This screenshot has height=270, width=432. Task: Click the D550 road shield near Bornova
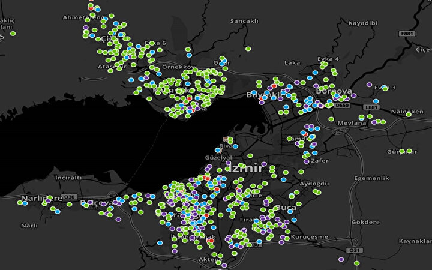pos(342,106)
